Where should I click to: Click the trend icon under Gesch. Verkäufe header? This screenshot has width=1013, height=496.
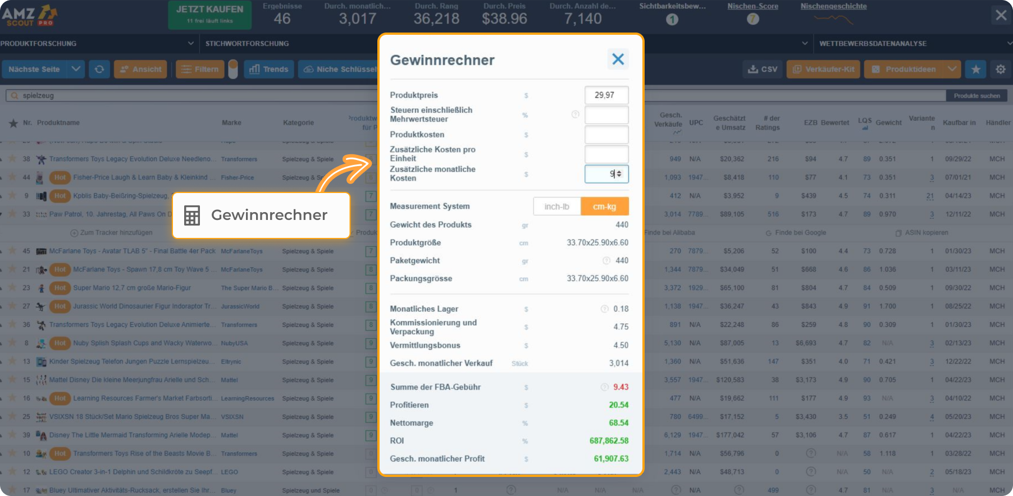[677, 132]
